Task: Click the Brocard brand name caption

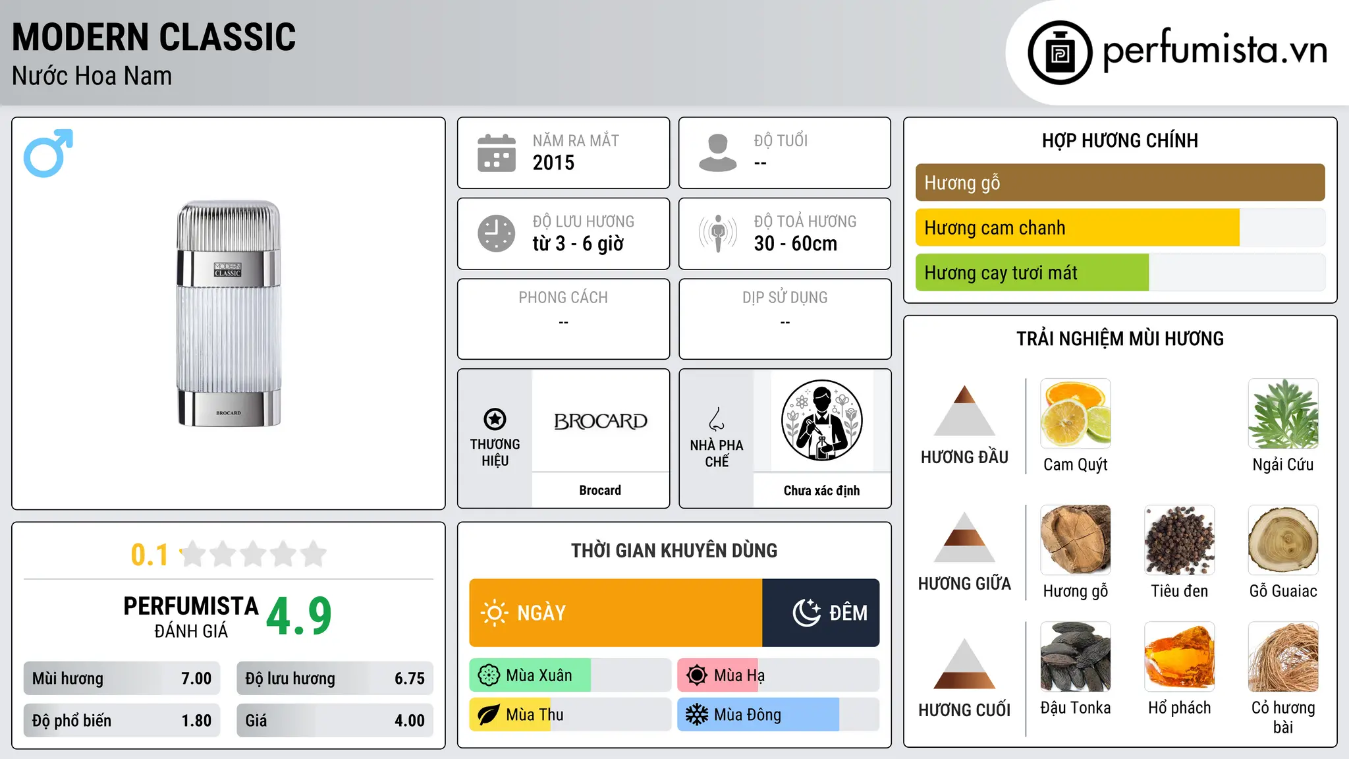Action: point(600,490)
